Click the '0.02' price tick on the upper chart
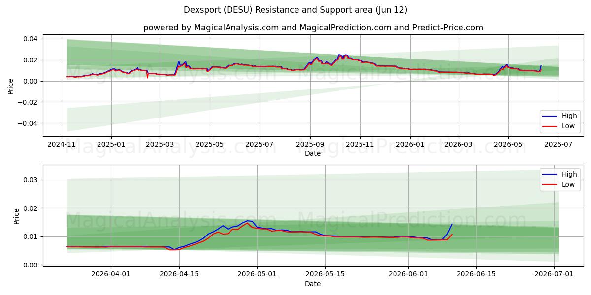The width and height of the screenshot is (591, 295). (x=31, y=60)
